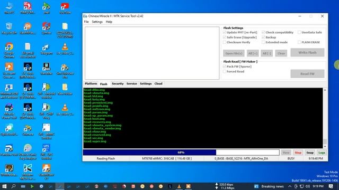Click the 68% progress bar
This screenshot has width=339, height=190.
click(181, 153)
